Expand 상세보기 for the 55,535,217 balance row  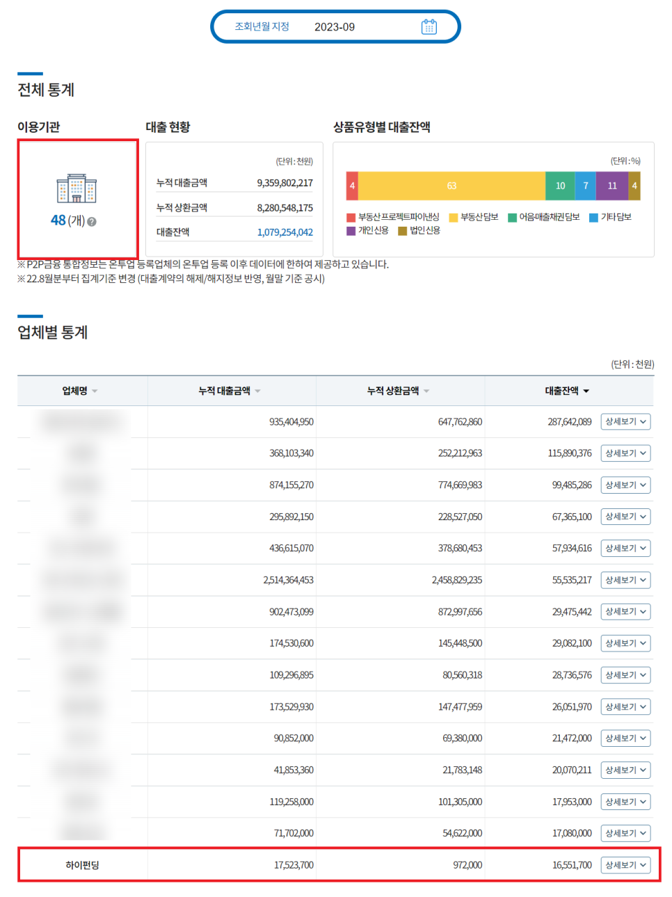pos(625,580)
